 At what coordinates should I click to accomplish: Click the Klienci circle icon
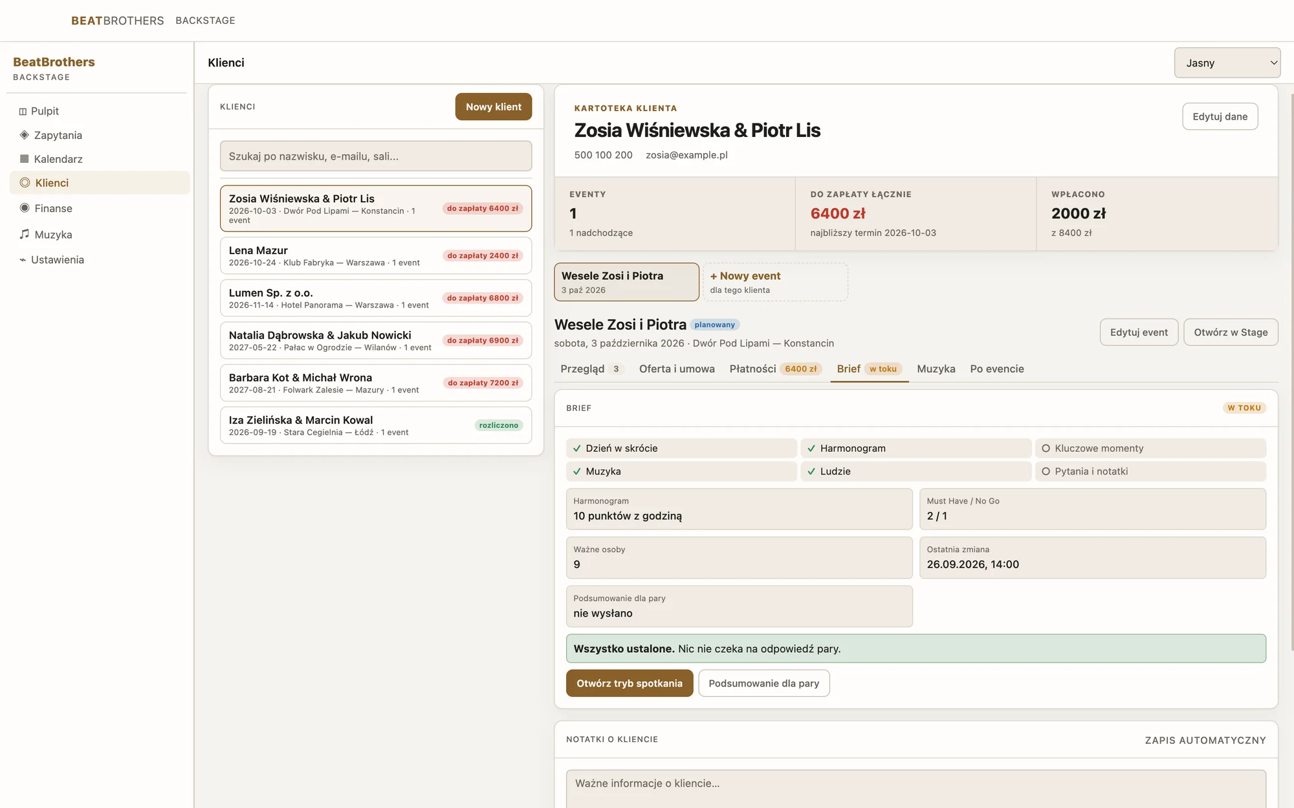(25, 183)
